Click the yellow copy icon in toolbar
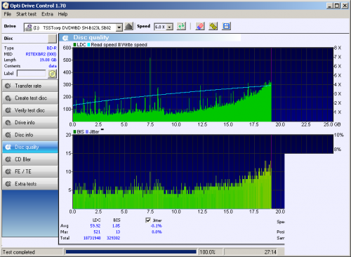This screenshot has height=257, width=351. tap(213, 26)
